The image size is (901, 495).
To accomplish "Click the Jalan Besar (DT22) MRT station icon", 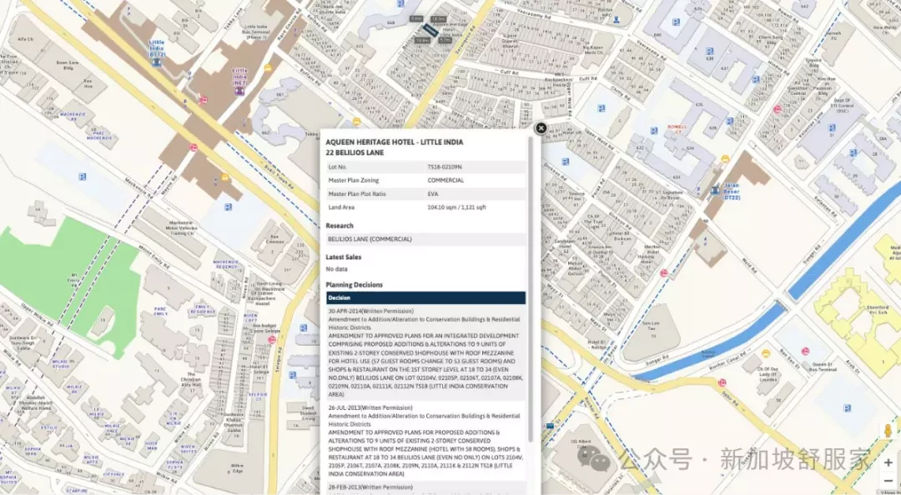I will pos(715,190).
